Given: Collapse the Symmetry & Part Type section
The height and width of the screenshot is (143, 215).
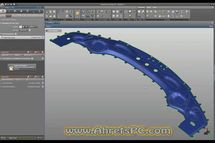Looking at the screenshot, I should [x=1, y=23].
